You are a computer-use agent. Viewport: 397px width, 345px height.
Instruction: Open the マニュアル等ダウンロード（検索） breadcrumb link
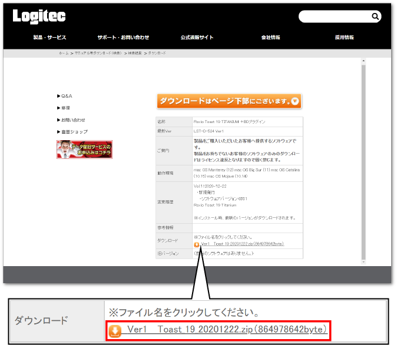(98, 53)
